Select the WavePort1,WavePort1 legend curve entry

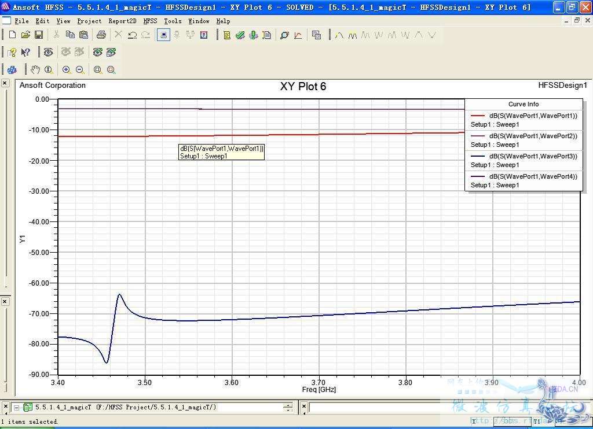point(524,120)
